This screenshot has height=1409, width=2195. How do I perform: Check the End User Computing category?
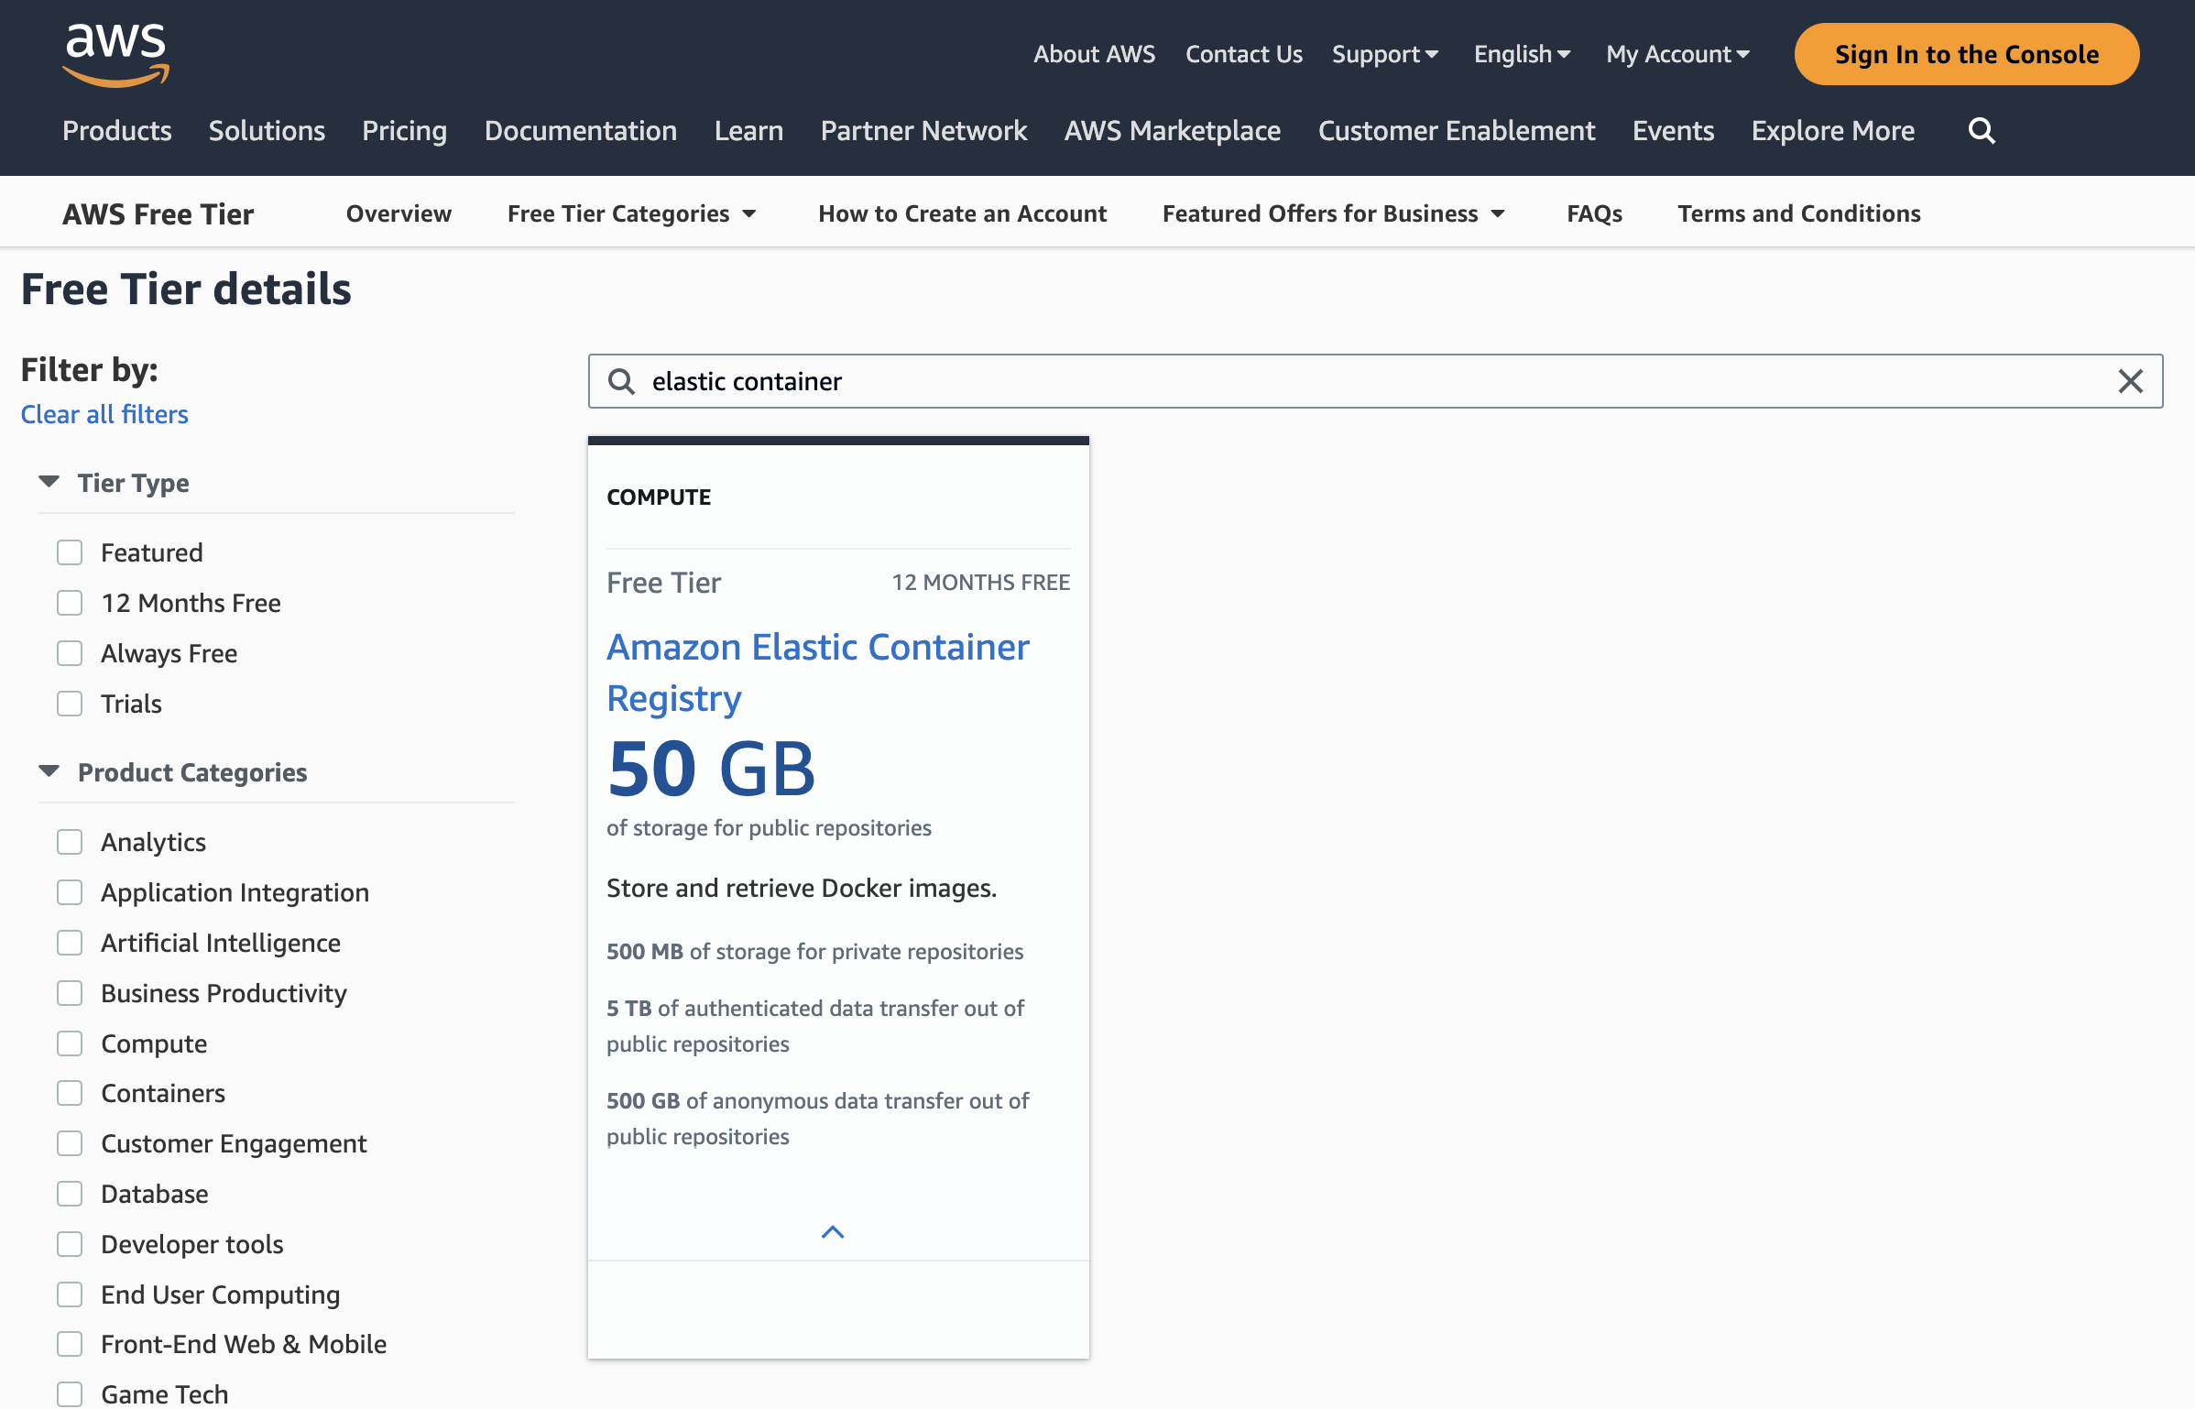[70, 1294]
